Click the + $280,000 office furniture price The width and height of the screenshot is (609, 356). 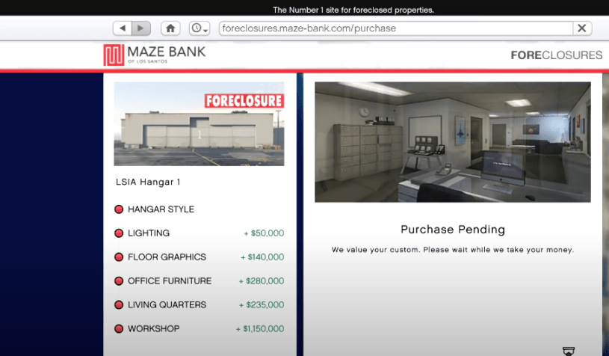262,281
